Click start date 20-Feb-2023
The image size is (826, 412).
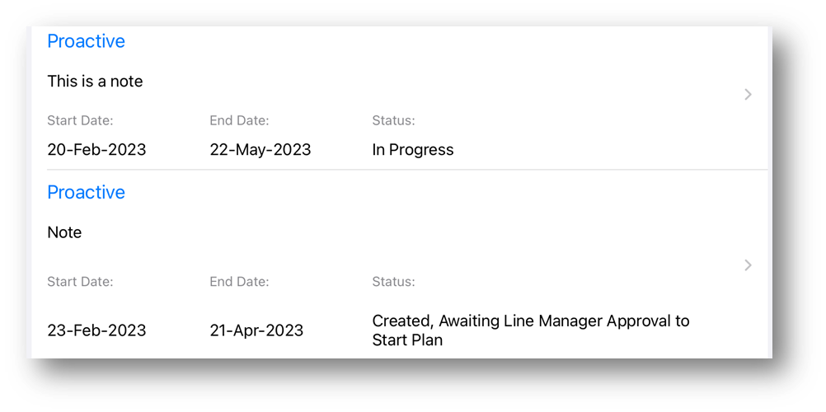[x=96, y=150]
